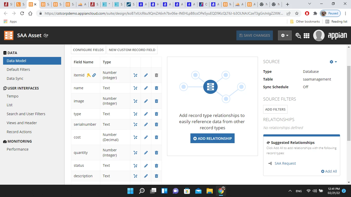Screen dimensions: 351x197
Task: Select Data Model in the sidebar
Action: click(32, 61)
